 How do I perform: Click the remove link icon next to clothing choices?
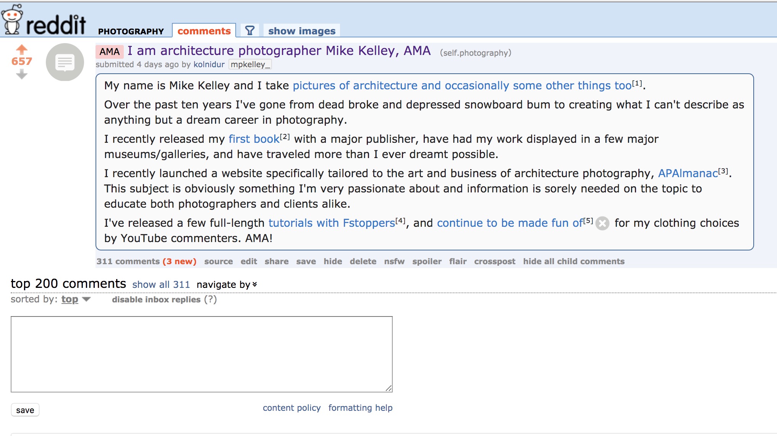click(604, 223)
